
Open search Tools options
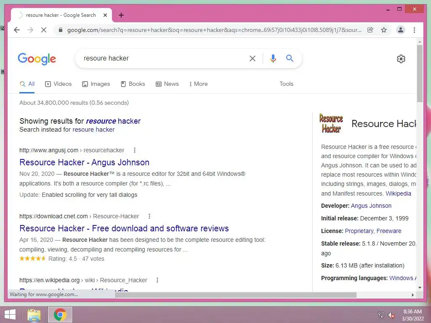point(286,84)
